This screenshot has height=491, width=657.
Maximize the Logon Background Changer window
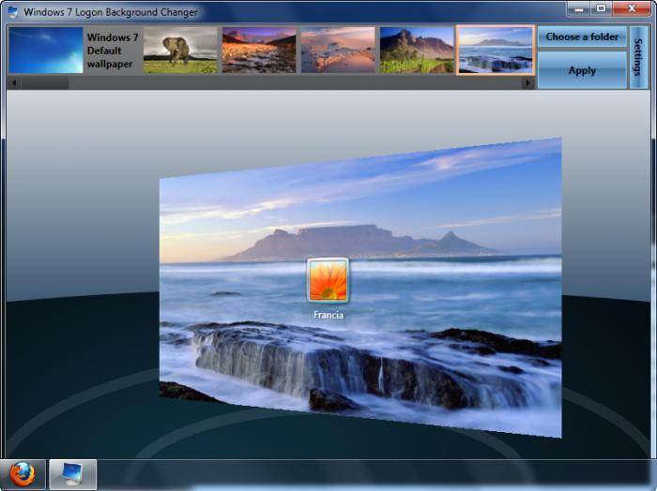point(602,8)
